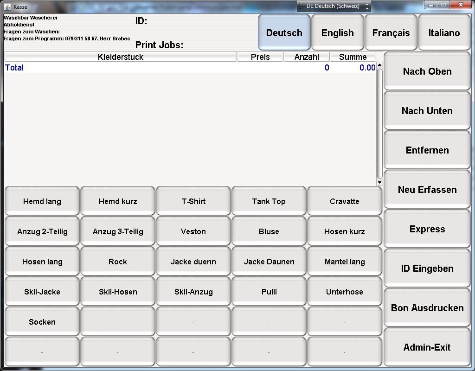Screen dimensions: 475x371
Task: Add Tank Top item
Action: click(x=269, y=201)
